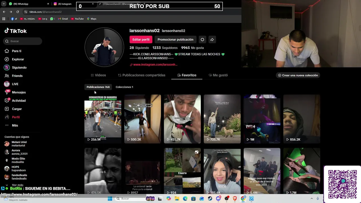Open the video with 500.2K views
The image size is (361, 203).
142,119
